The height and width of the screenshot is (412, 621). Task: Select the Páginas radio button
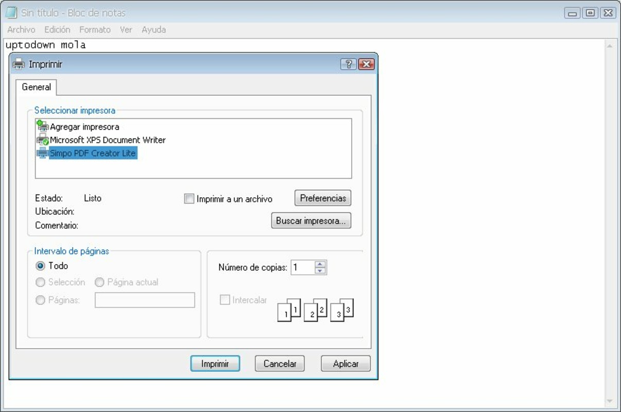pyautogui.click(x=40, y=300)
